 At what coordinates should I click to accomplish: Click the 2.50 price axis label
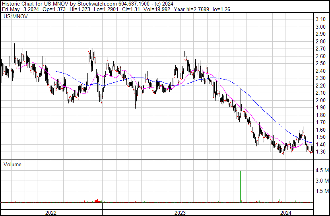pos(320,64)
